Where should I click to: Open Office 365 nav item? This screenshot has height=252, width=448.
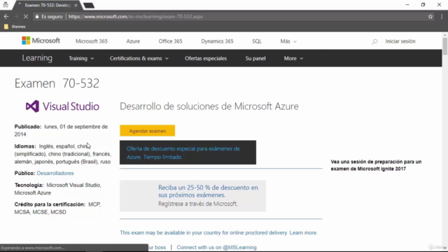170,41
